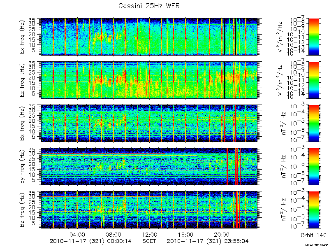
Task: Click the Cassini 25Hz WFR title
Action: 149,6
